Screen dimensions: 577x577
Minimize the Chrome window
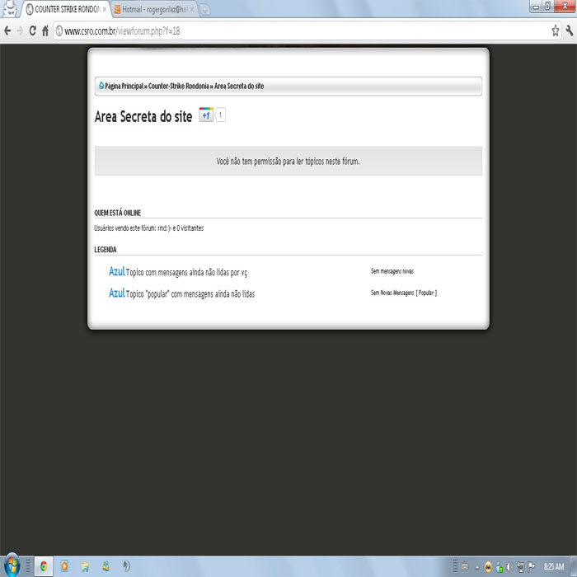click(536, 7)
